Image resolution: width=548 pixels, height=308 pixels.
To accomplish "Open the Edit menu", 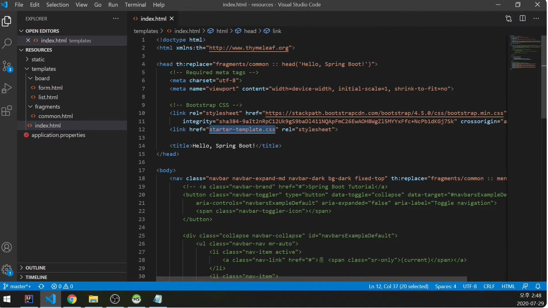I will point(35,5).
